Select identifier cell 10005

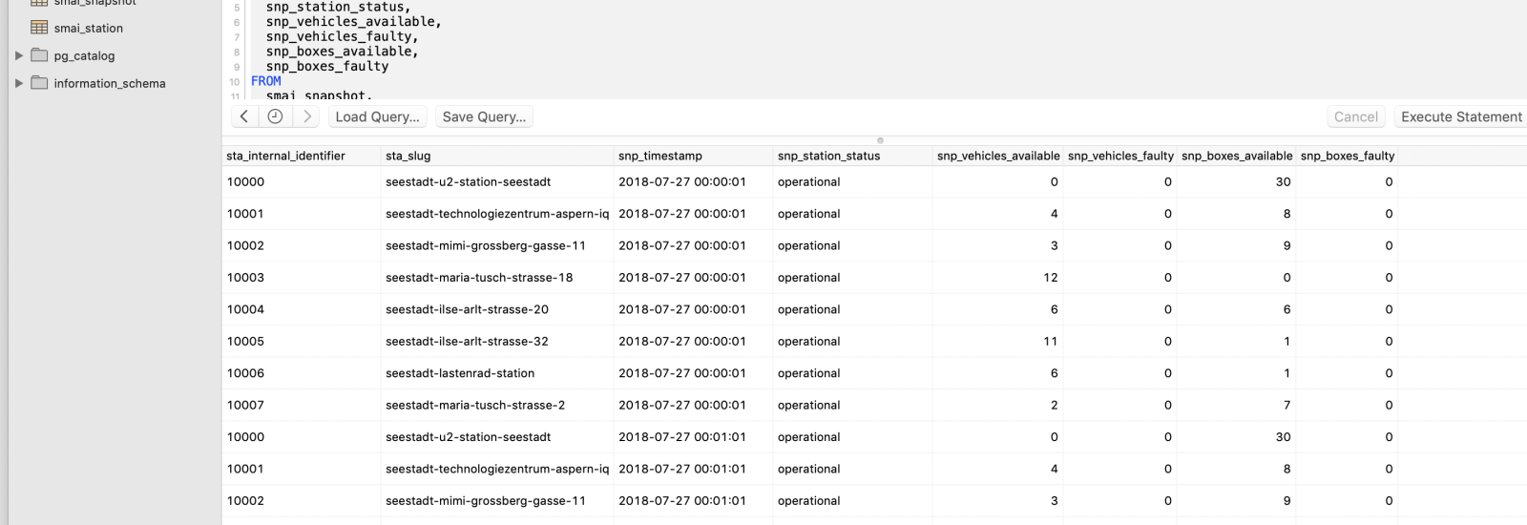click(x=245, y=341)
